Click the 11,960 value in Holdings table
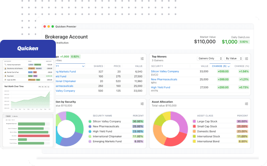The image size is (267, 166). pyautogui.click(x=138, y=81)
